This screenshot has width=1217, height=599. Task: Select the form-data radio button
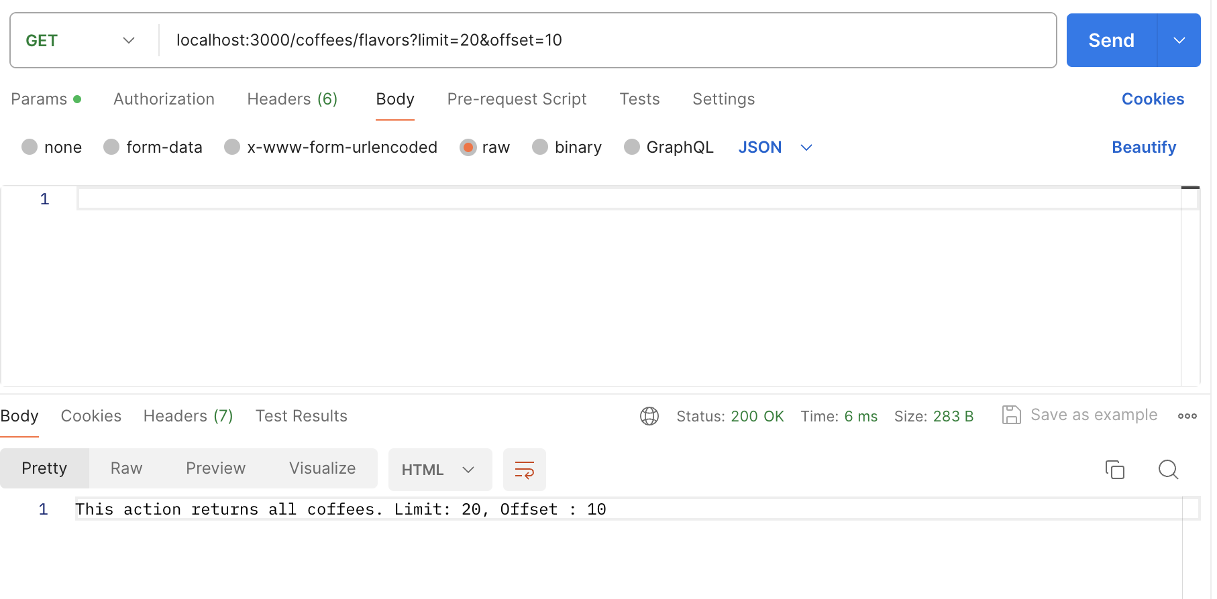pyautogui.click(x=111, y=147)
